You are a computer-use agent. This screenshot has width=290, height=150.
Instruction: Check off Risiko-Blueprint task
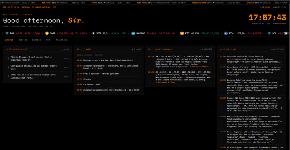(7, 59)
